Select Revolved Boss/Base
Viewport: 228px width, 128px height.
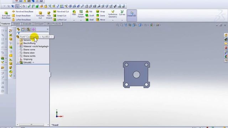23,11
